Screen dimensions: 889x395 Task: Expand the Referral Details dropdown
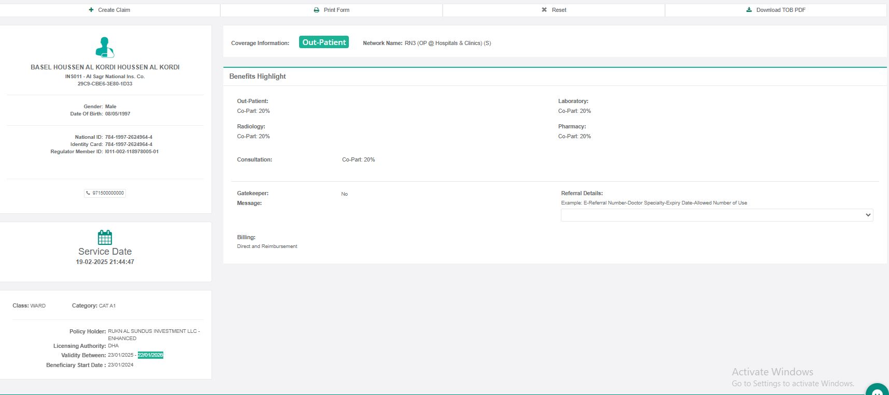coord(716,215)
